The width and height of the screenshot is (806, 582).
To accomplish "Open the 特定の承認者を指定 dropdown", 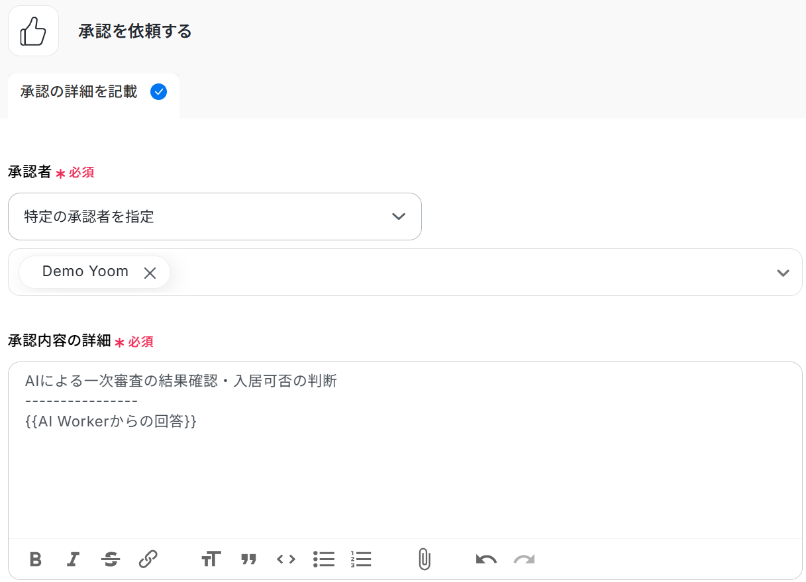I will (x=215, y=217).
